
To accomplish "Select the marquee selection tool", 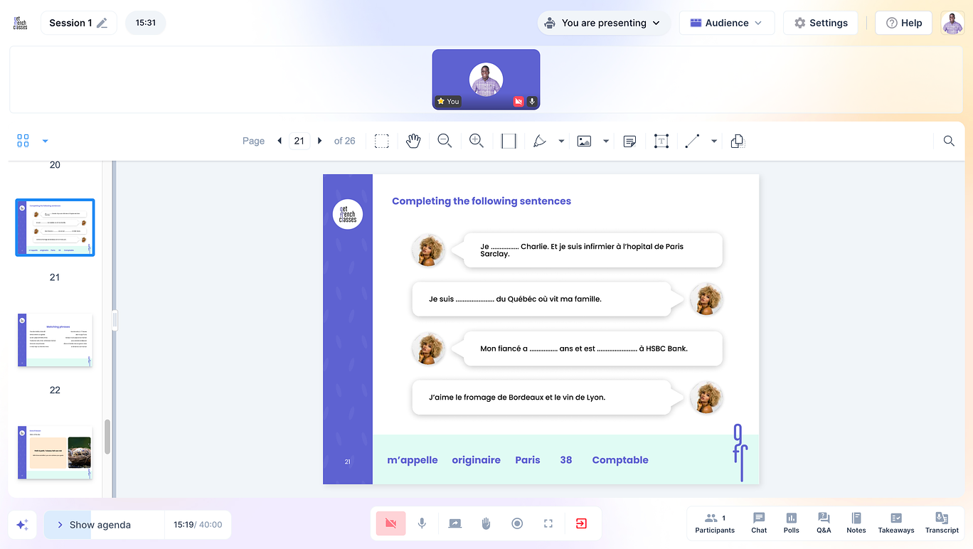I will coord(382,141).
